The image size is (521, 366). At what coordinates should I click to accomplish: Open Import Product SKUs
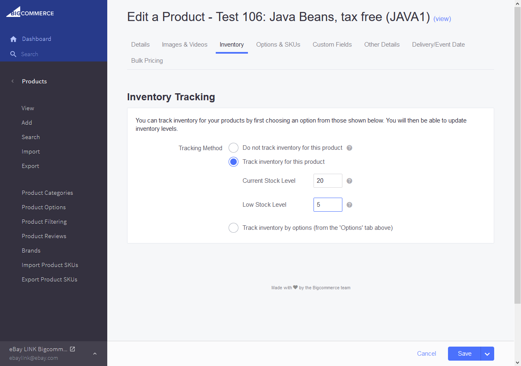(50, 265)
